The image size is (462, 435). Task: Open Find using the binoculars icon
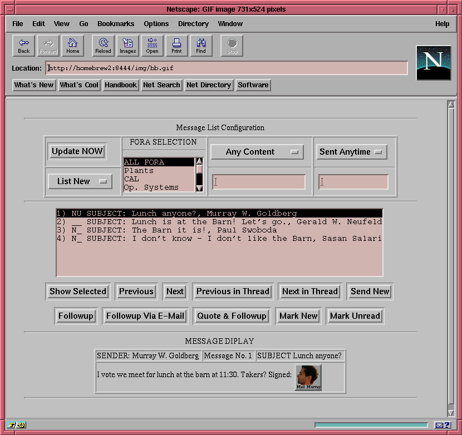[201, 46]
